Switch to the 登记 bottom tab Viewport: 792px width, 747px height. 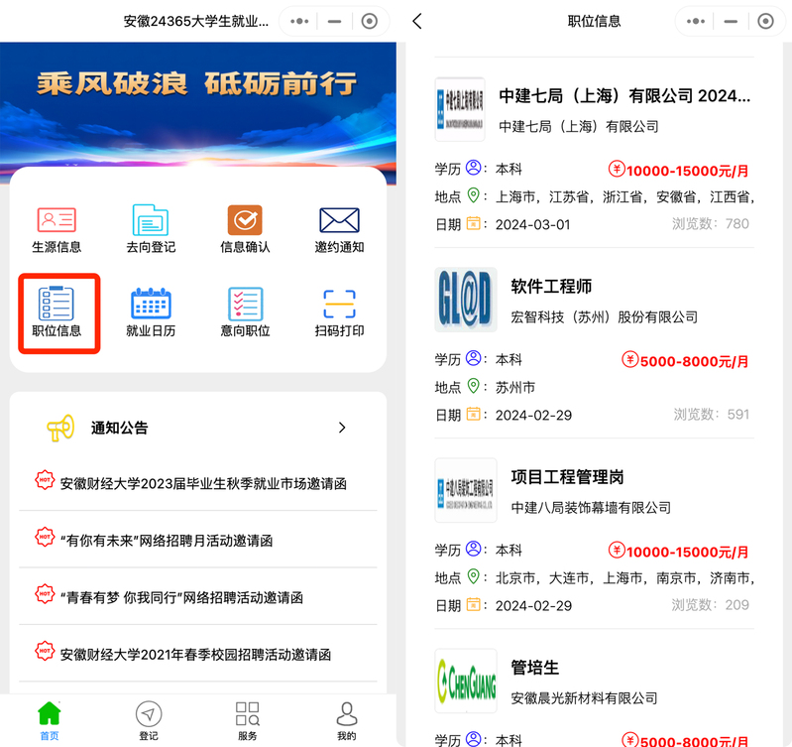(149, 720)
